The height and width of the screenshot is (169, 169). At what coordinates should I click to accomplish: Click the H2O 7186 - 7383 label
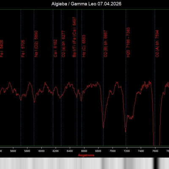click(128, 42)
